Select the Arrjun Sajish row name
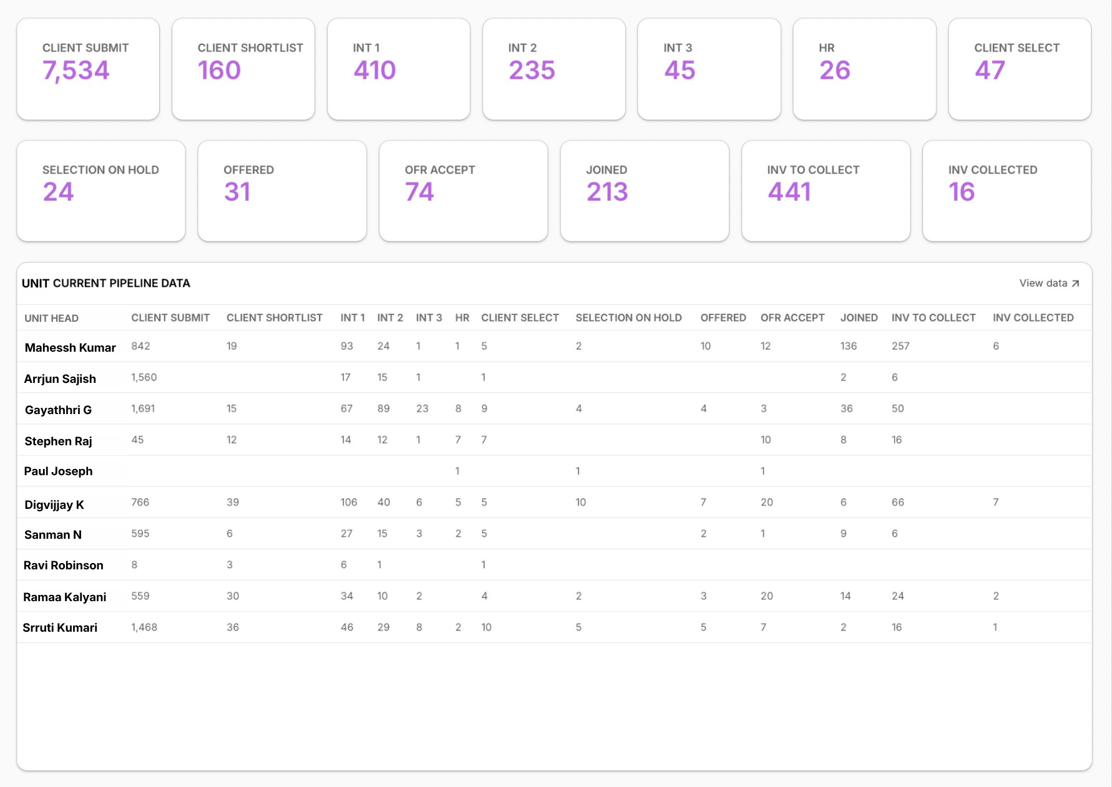 [x=60, y=379]
